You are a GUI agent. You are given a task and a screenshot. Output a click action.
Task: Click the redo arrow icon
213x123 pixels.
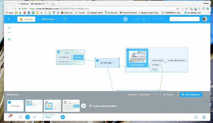tap(161, 19)
